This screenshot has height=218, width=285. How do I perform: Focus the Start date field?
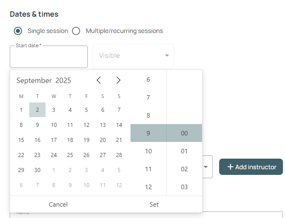point(49,57)
